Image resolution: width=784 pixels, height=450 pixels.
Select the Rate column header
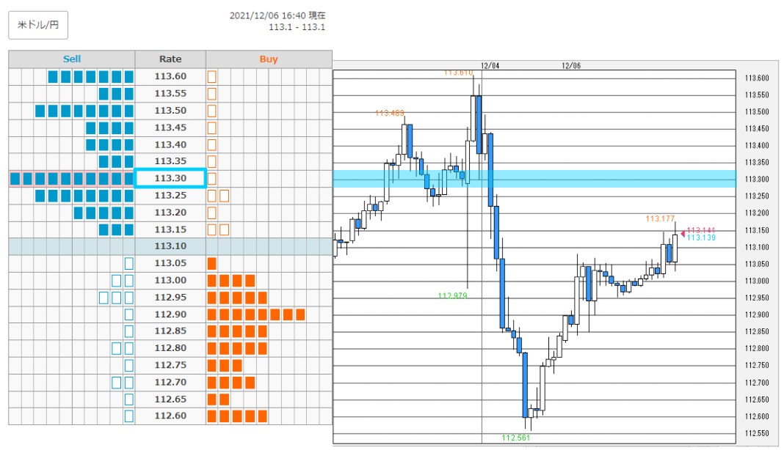click(x=170, y=59)
